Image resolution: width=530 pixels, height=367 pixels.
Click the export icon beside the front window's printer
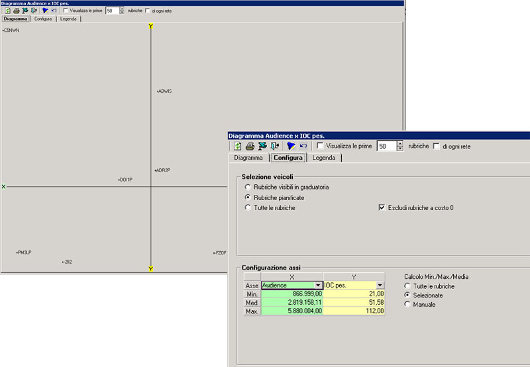pos(262,146)
